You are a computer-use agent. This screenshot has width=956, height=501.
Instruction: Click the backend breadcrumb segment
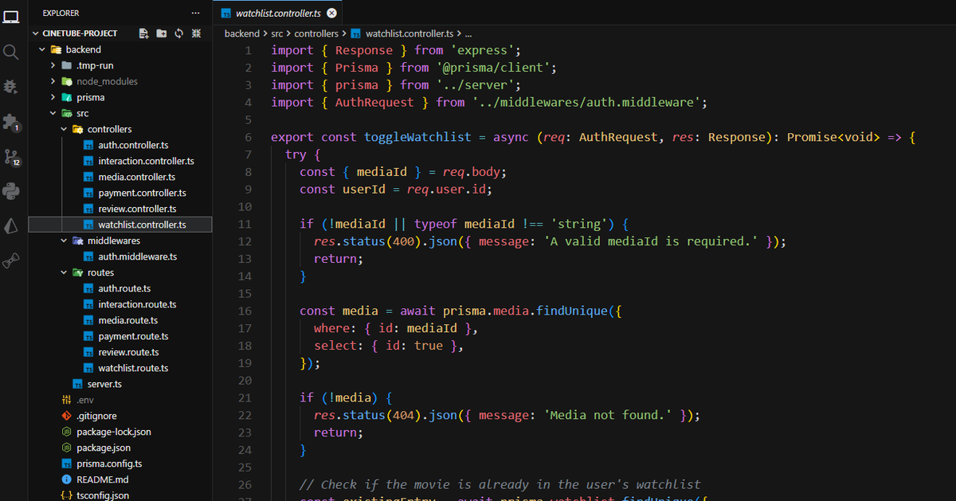pyautogui.click(x=241, y=33)
